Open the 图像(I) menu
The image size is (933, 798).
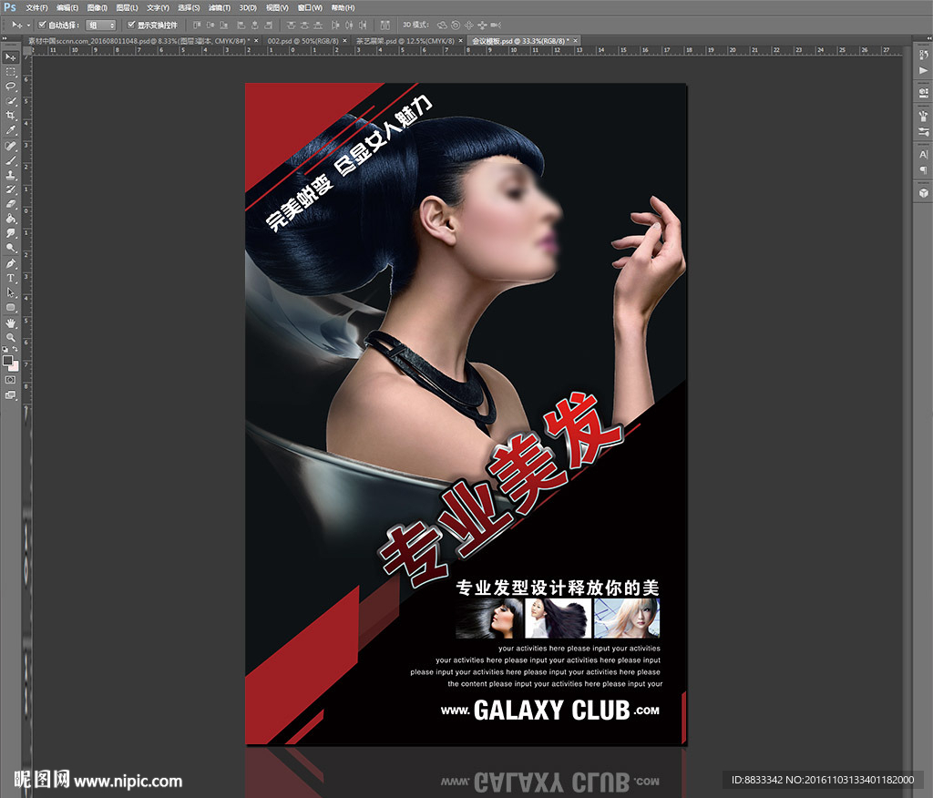click(97, 7)
